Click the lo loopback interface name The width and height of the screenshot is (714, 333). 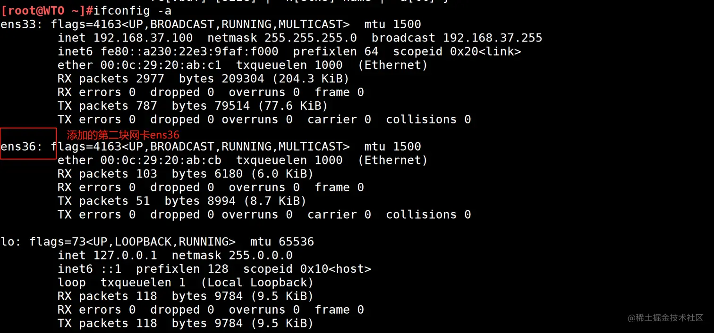point(7,242)
